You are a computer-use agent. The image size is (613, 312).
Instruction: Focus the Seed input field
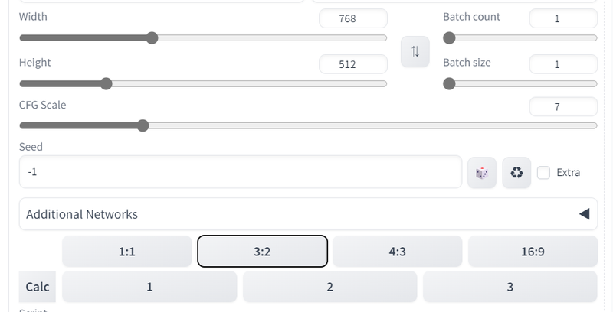[x=241, y=172]
